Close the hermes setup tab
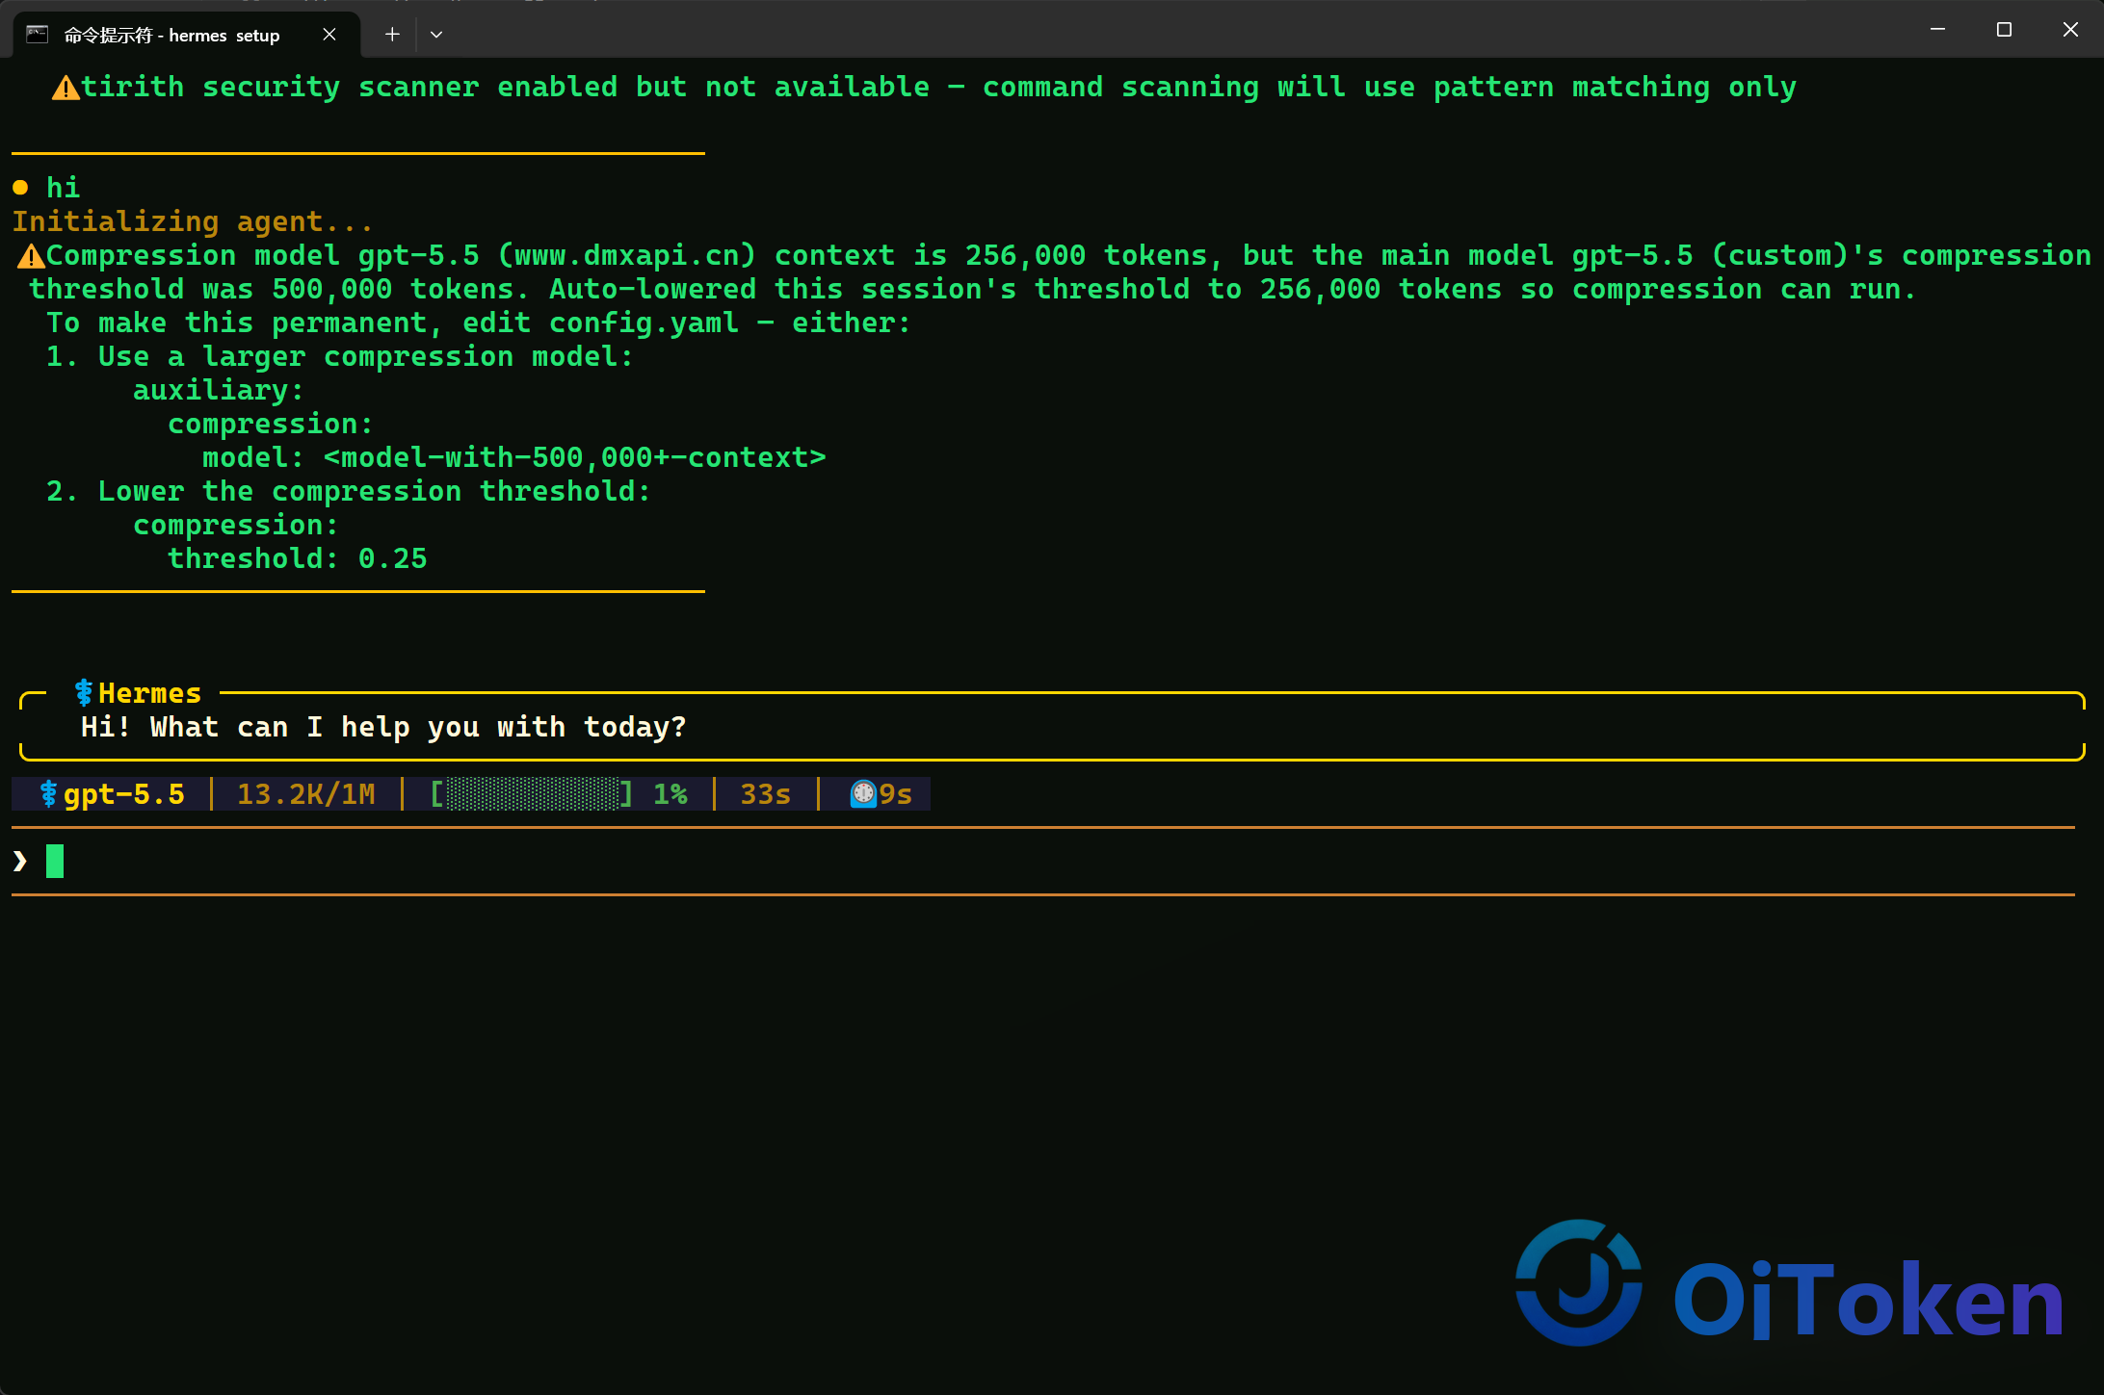The image size is (2104, 1395). coord(329,35)
